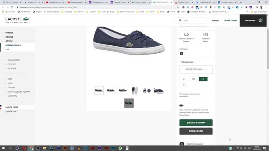
Task: Open a new browser tab with plus
Action: tap(241, 3)
